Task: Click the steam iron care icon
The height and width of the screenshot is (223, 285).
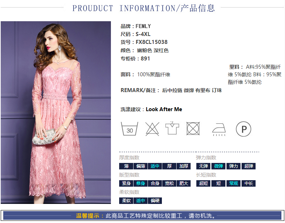Action: coord(219,129)
